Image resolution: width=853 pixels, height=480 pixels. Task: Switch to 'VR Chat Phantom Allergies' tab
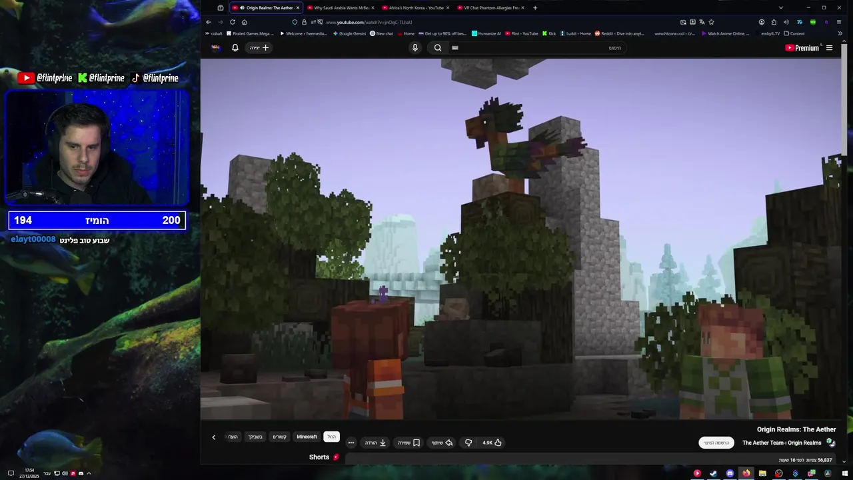(x=491, y=8)
